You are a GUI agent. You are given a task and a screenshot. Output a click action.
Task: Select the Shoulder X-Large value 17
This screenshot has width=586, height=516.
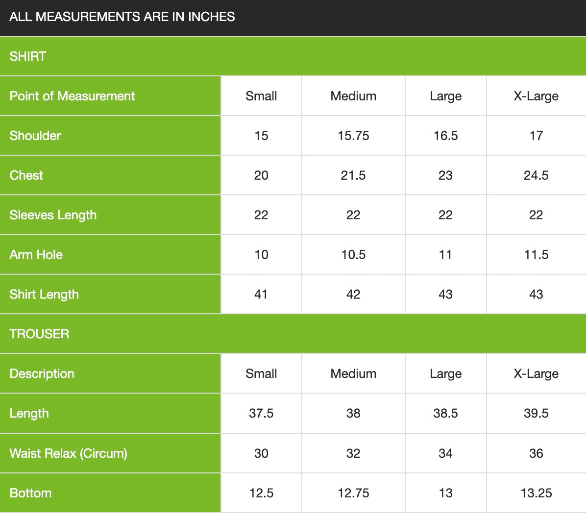[536, 136]
